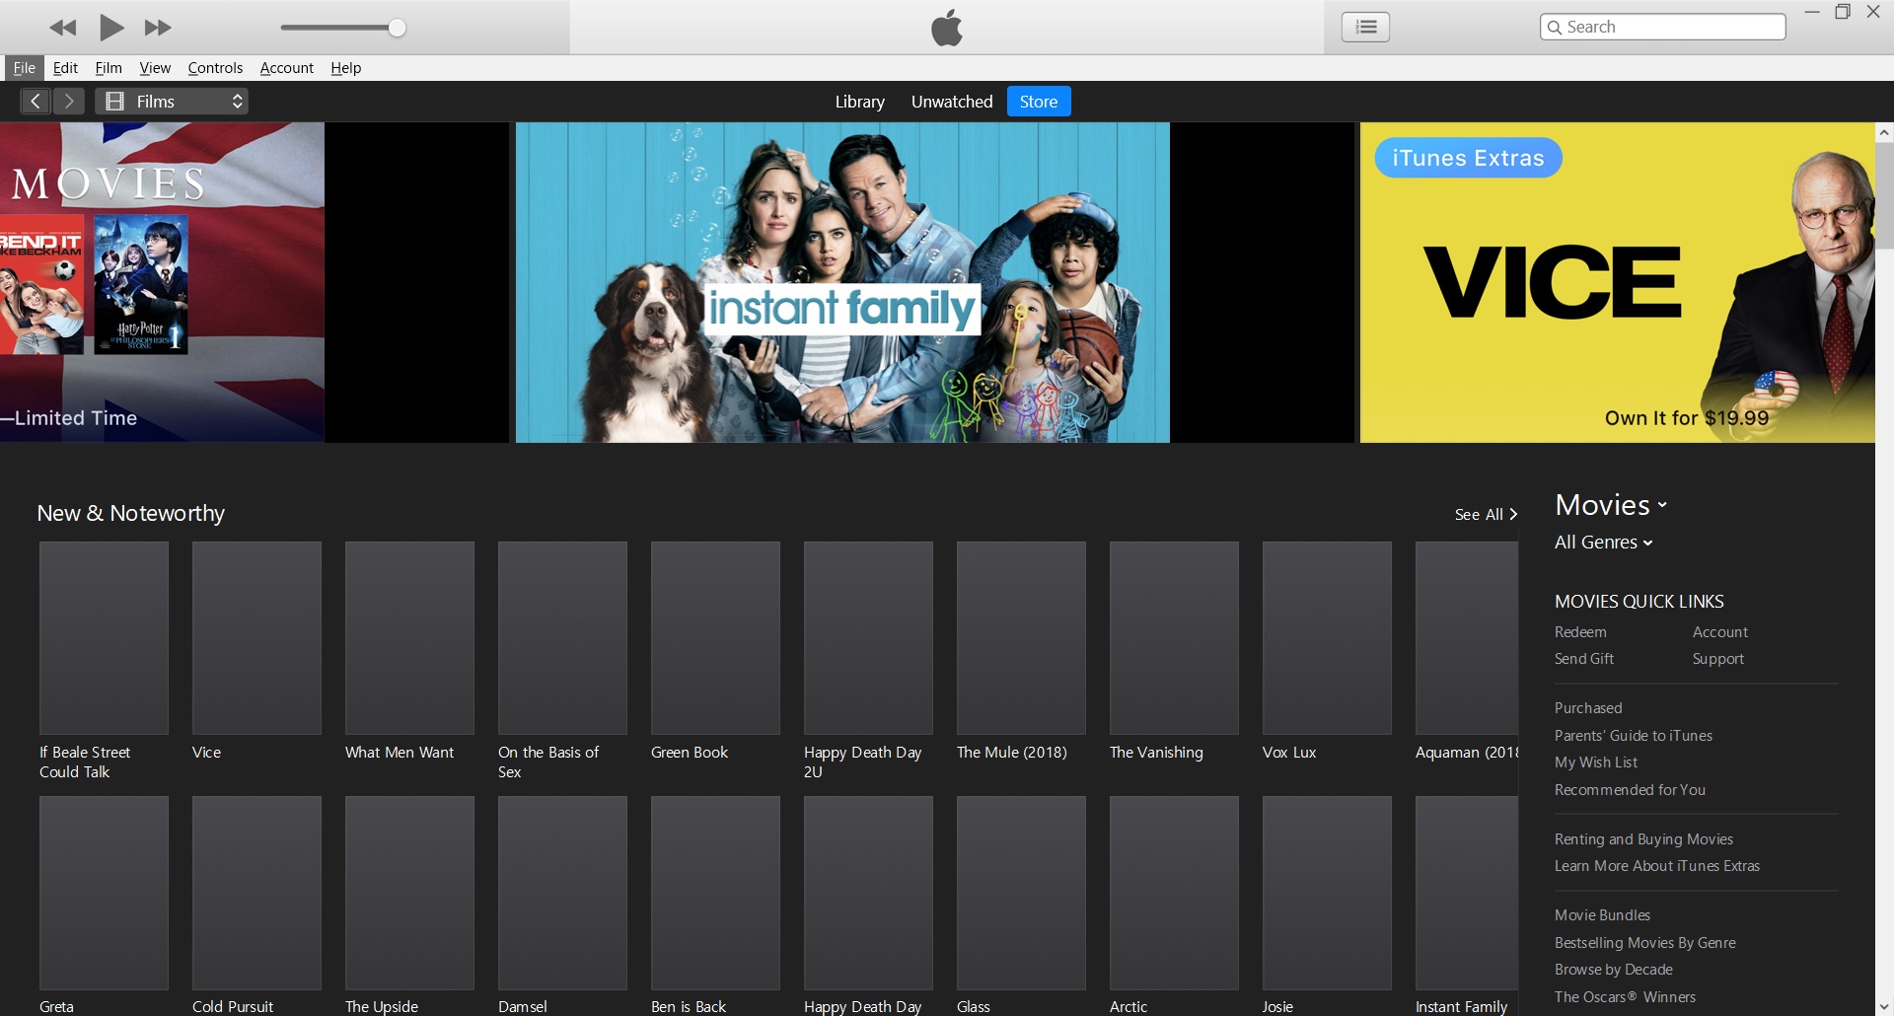The image size is (1894, 1016).
Task: Open the File menu
Action: click(x=24, y=68)
